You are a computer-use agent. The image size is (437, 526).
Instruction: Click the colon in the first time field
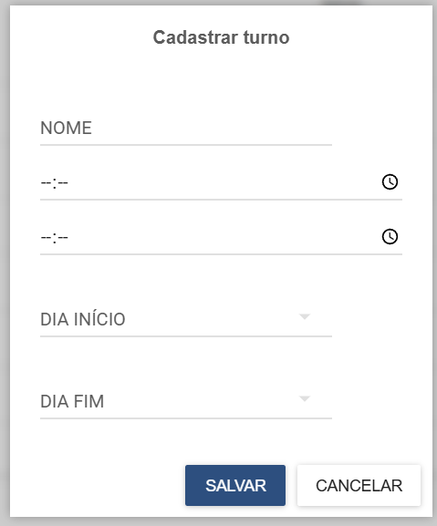[55, 183]
